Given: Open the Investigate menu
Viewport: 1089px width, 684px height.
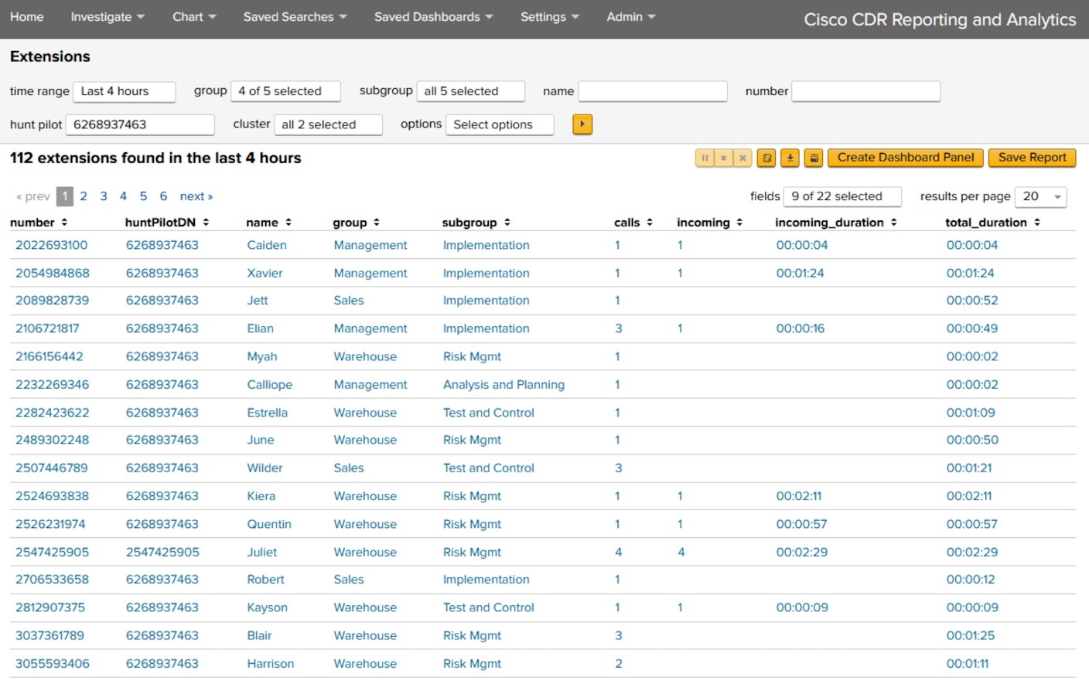Looking at the screenshot, I should tap(108, 17).
